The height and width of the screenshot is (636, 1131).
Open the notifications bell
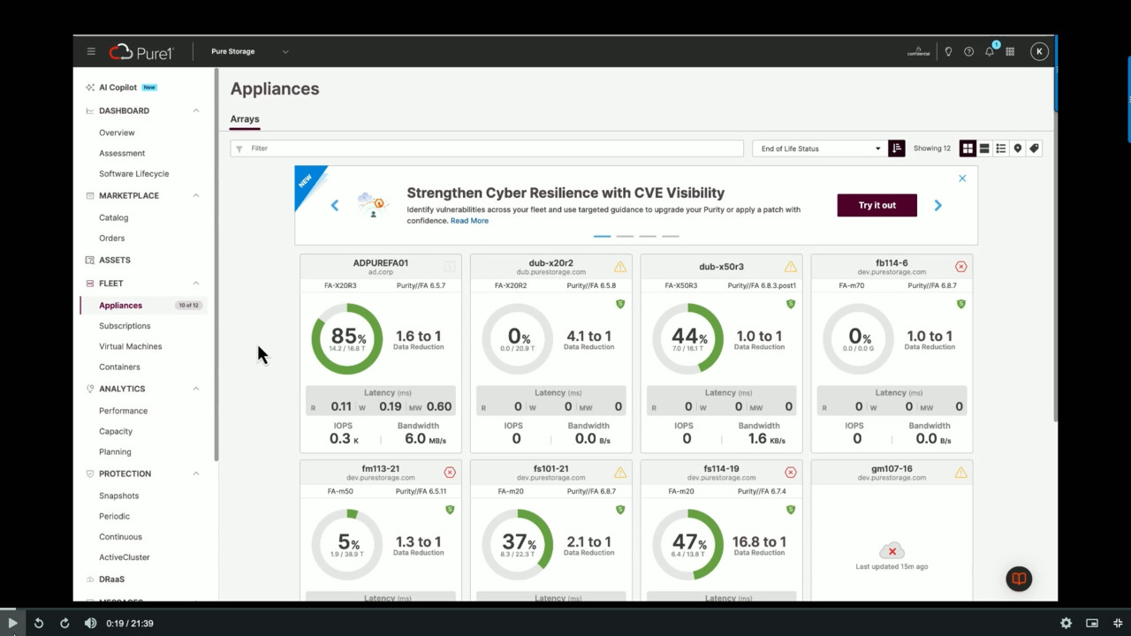pyautogui.click(x=990, y=51)
